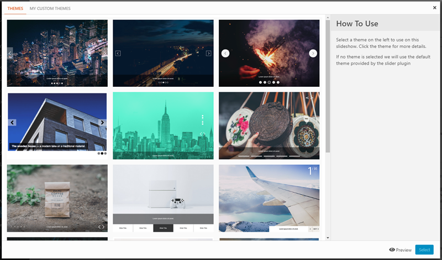
Task: Click the theme list scrollbar down arrow
Action: [x=328, y=238]
